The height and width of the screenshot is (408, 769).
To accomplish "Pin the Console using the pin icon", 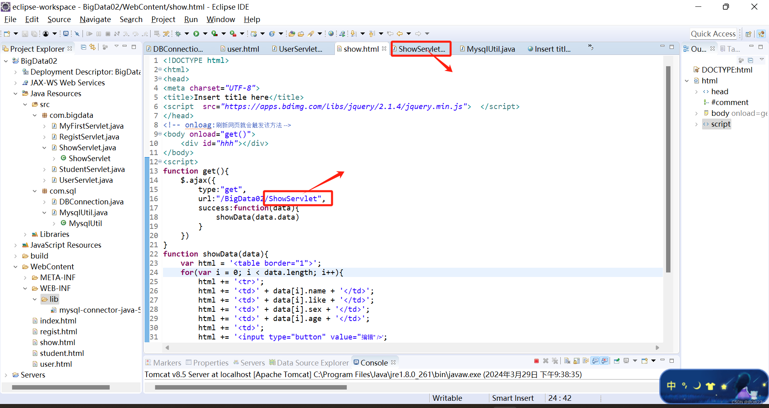I will point(616,361).
